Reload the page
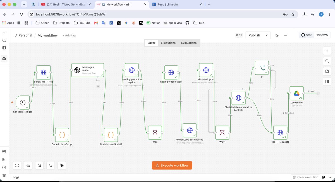Viewport: 335px width, 182px height. [21, 14]
